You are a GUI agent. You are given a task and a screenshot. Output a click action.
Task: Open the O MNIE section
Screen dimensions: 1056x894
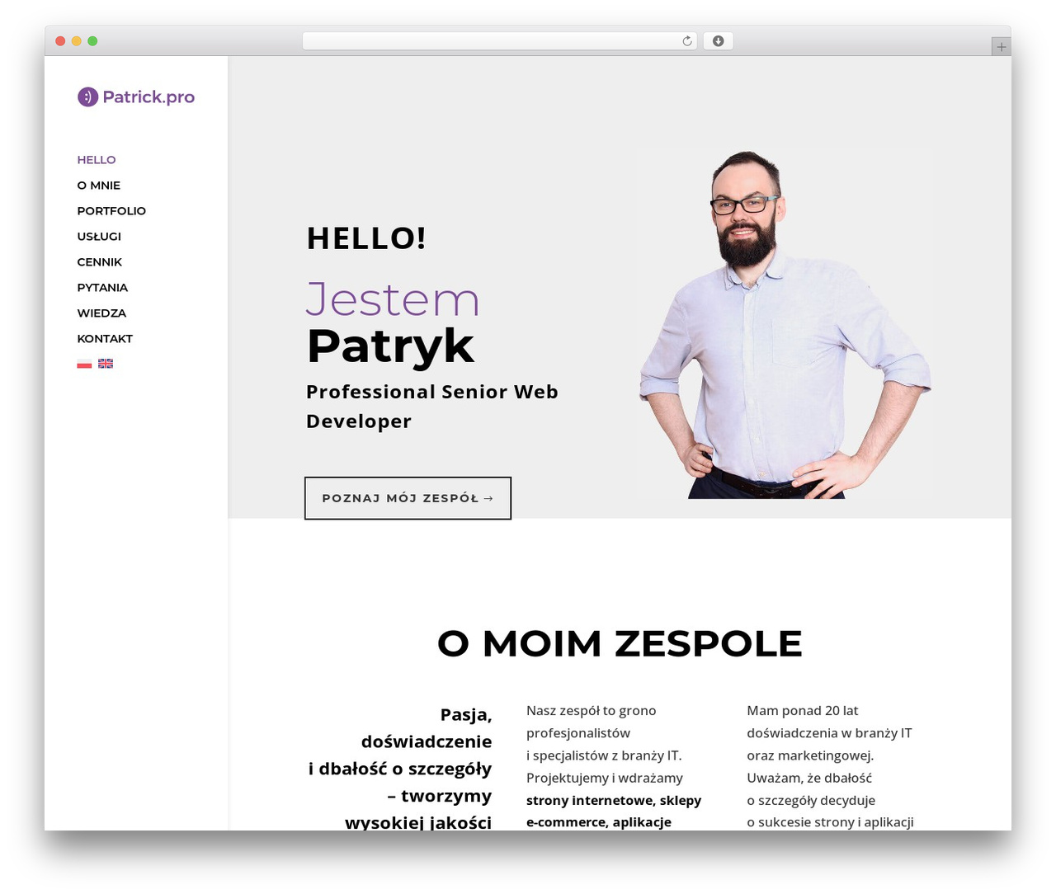(99, 186)
